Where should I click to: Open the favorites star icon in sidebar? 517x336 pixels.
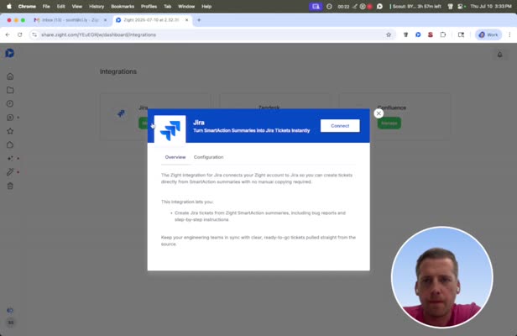(x=10, y=131)
